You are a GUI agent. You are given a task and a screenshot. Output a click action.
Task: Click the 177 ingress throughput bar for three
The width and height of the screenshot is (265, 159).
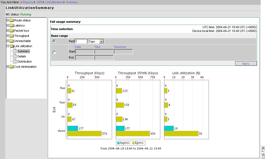(x=73, y=128)
